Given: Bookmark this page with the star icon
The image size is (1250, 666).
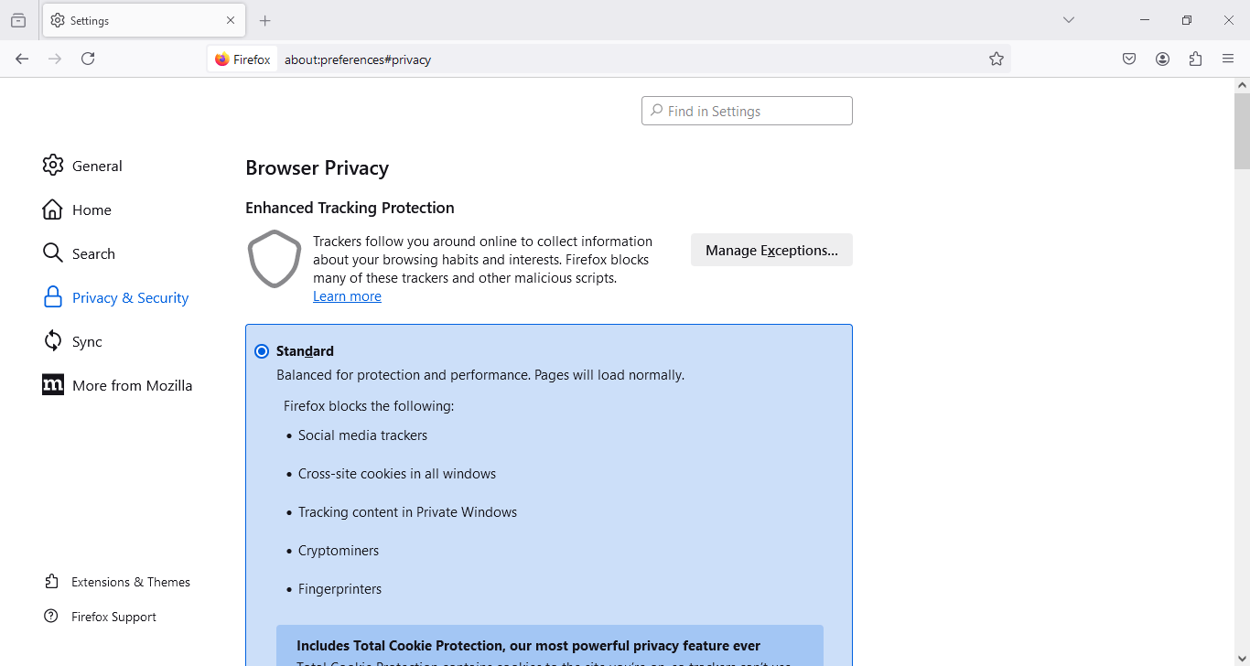Looking at the screenshot, I should click(997, 59).
